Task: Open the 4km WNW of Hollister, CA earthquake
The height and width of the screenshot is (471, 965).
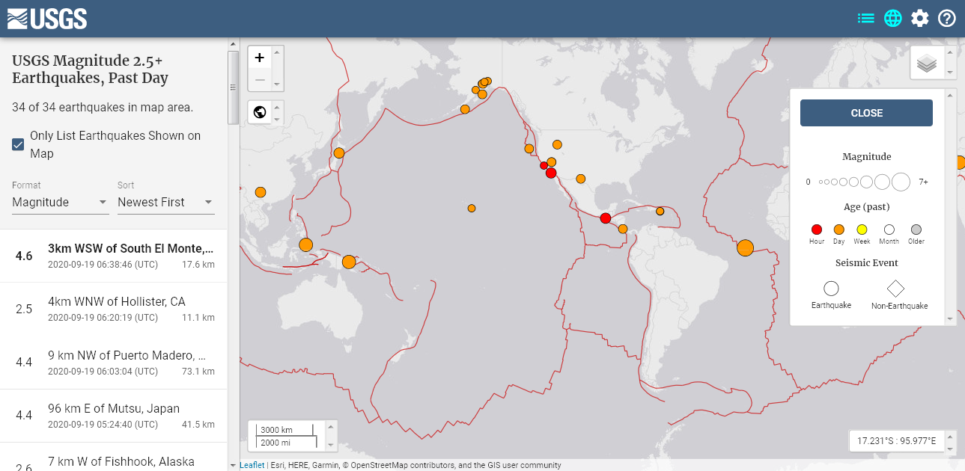Action: [x=114, y=309]
